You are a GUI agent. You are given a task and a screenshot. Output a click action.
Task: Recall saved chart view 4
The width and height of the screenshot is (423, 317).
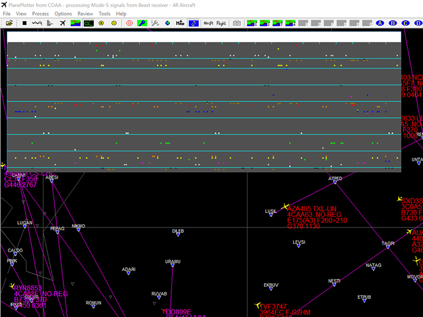coord(290,23)
